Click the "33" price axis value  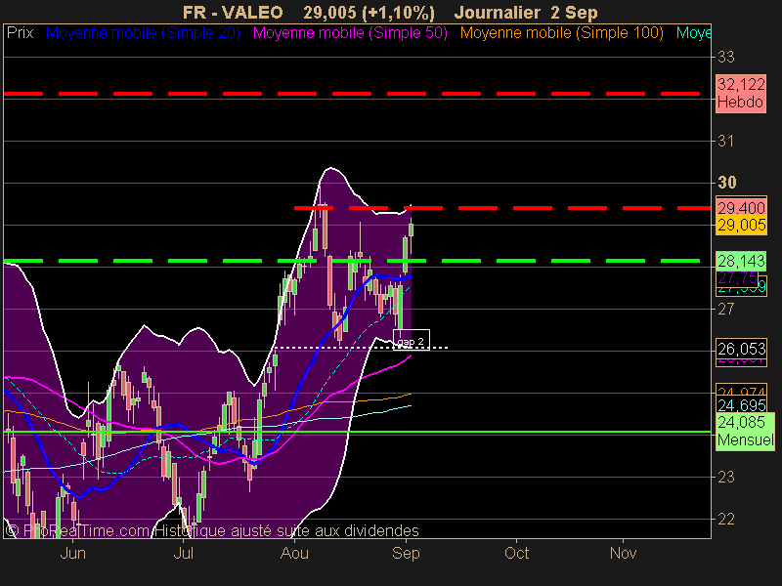pos(726,58)
